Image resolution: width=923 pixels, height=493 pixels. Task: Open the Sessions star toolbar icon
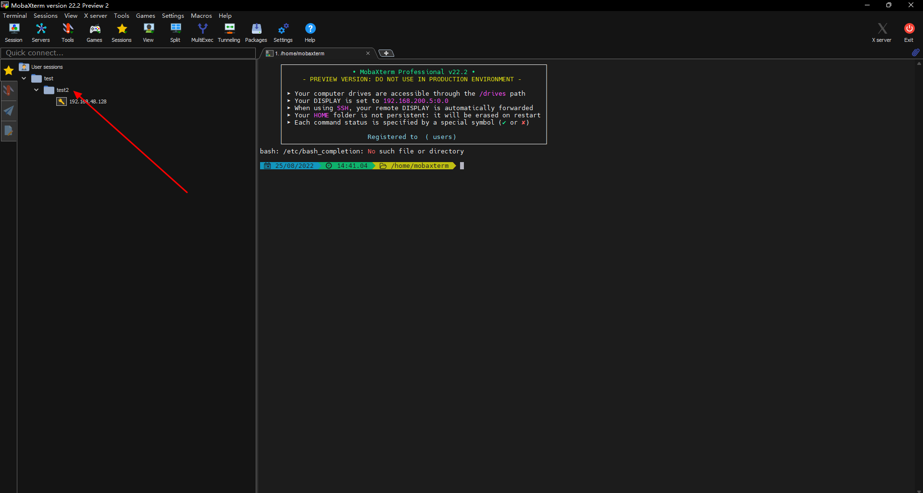tap(122, 32)
